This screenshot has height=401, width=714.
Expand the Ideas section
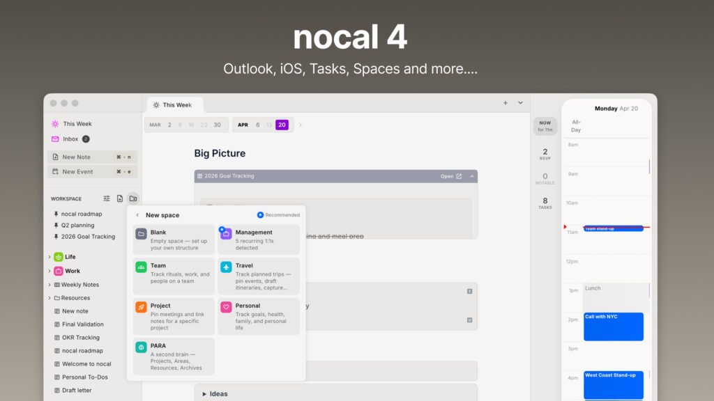[x=204, y=394]
